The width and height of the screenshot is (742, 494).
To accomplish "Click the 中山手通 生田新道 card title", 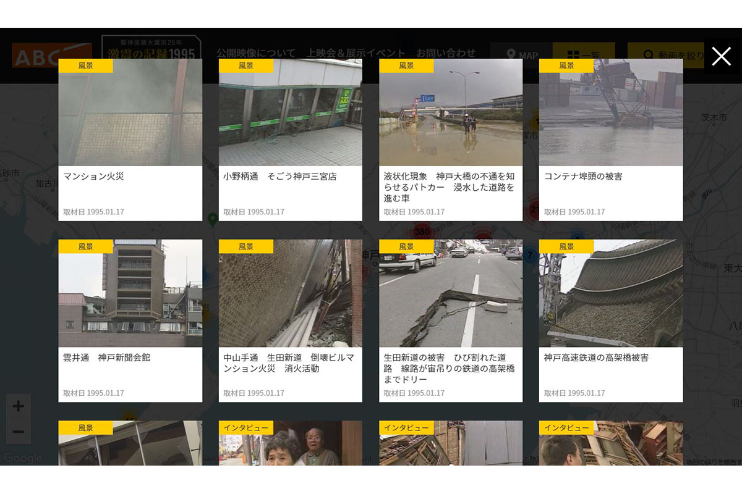I will pos(289,363).
